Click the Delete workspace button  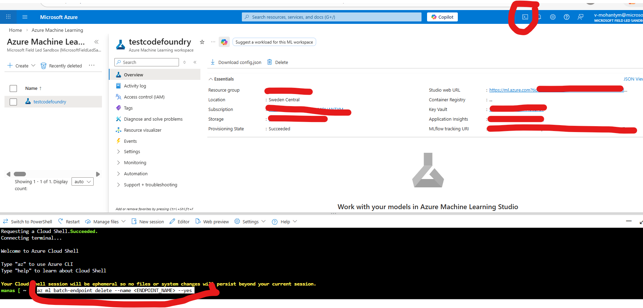click(278, 62)
